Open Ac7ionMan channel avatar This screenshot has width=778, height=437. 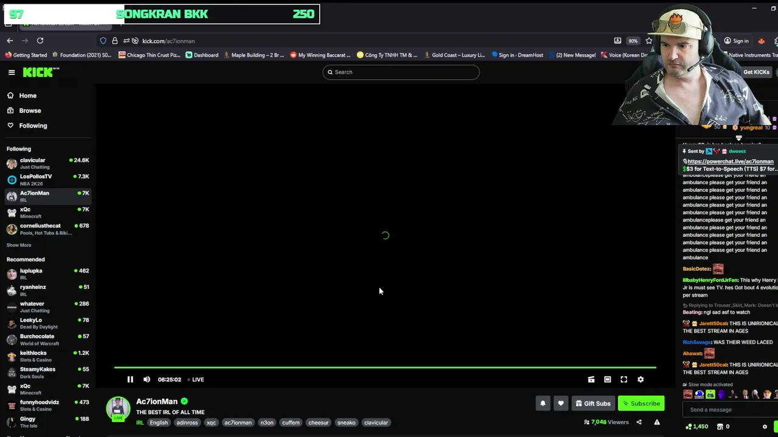(118, 409)
